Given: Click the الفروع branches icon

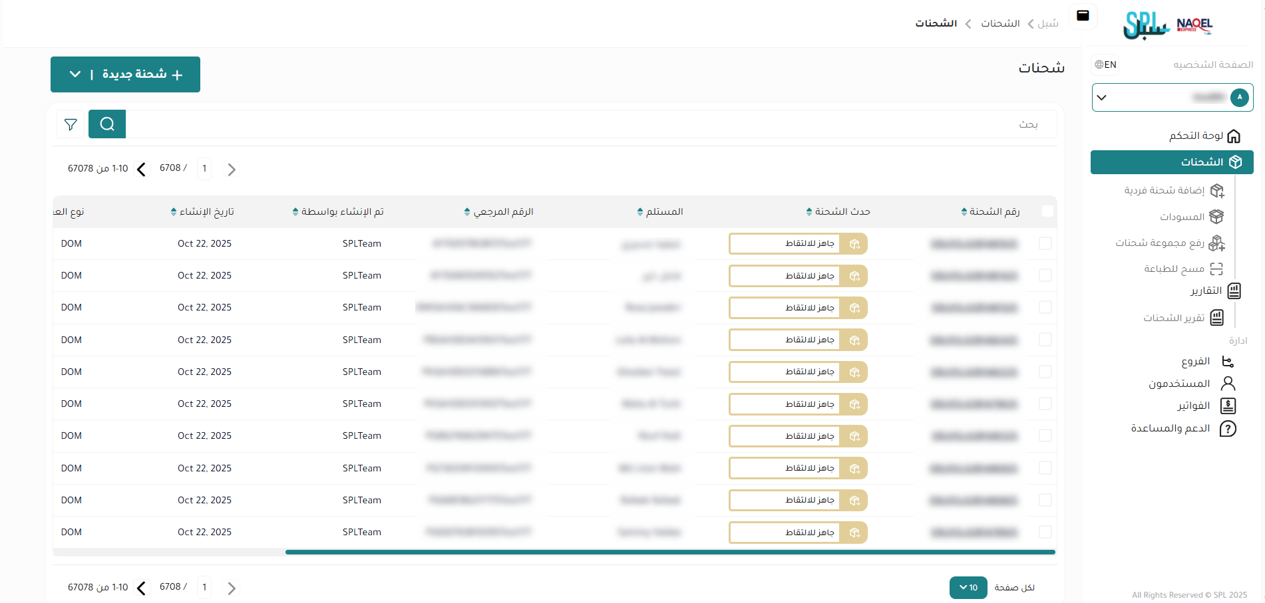Looking at the screenshot, I should pyautogui.click(x=1228, y=362).
